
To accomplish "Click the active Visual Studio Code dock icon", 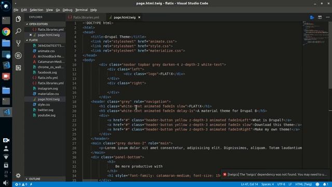I will click(6, 112).
